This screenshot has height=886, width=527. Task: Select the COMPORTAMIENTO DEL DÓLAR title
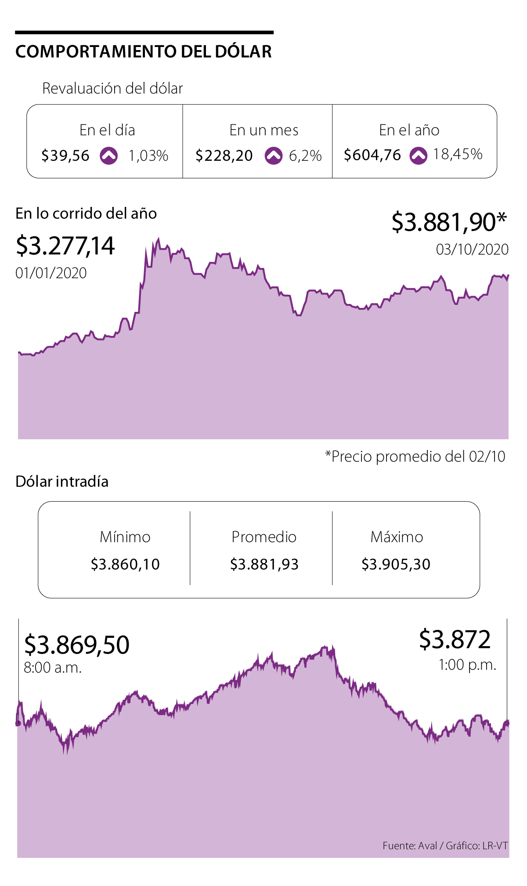pyautogui.click(x=144, y=52)
